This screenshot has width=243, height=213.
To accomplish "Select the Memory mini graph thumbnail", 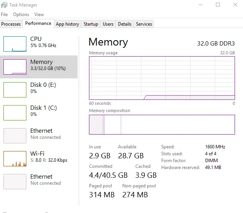I will point(15,67).
